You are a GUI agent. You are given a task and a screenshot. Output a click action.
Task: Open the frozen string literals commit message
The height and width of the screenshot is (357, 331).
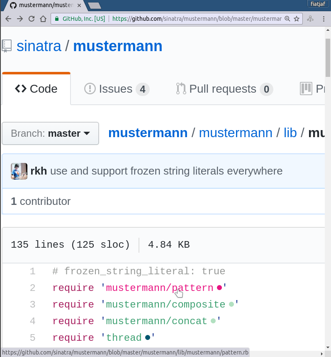tap(166, 171)
